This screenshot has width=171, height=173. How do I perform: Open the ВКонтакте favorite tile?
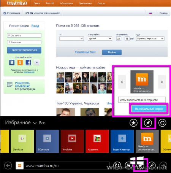click(x=47, y=141)
